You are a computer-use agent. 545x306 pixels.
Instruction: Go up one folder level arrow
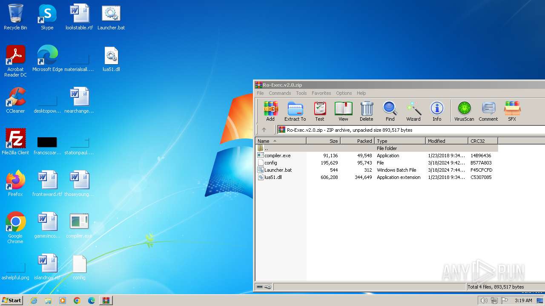(264, 130)
